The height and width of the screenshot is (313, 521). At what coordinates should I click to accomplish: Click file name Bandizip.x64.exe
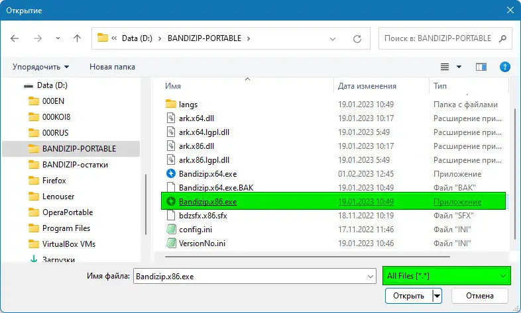pyautogui.click(x=207, y=174)
